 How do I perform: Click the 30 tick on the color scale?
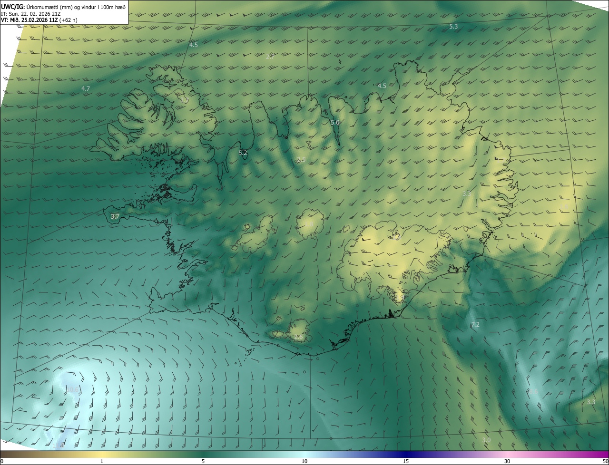coord(507,462)
